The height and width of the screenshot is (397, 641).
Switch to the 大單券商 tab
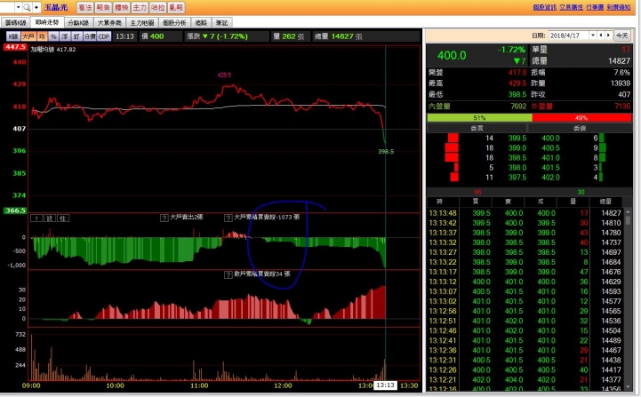pyautogui.click(x=109, y=23)
